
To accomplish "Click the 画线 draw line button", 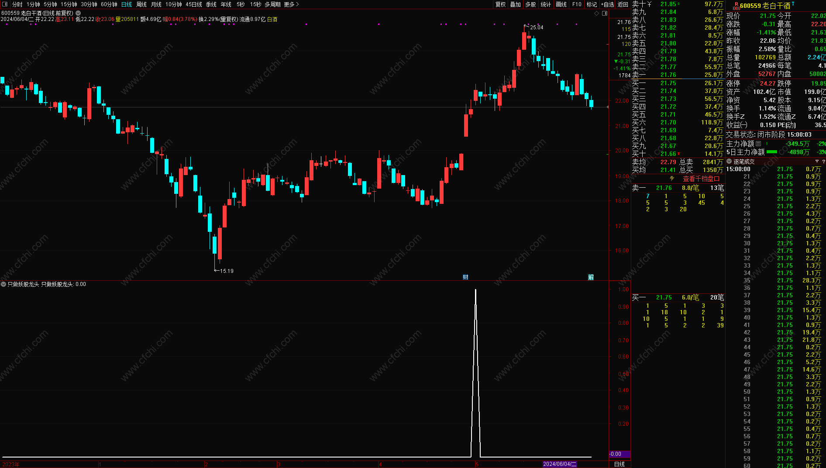I will (x=561, y=4).
